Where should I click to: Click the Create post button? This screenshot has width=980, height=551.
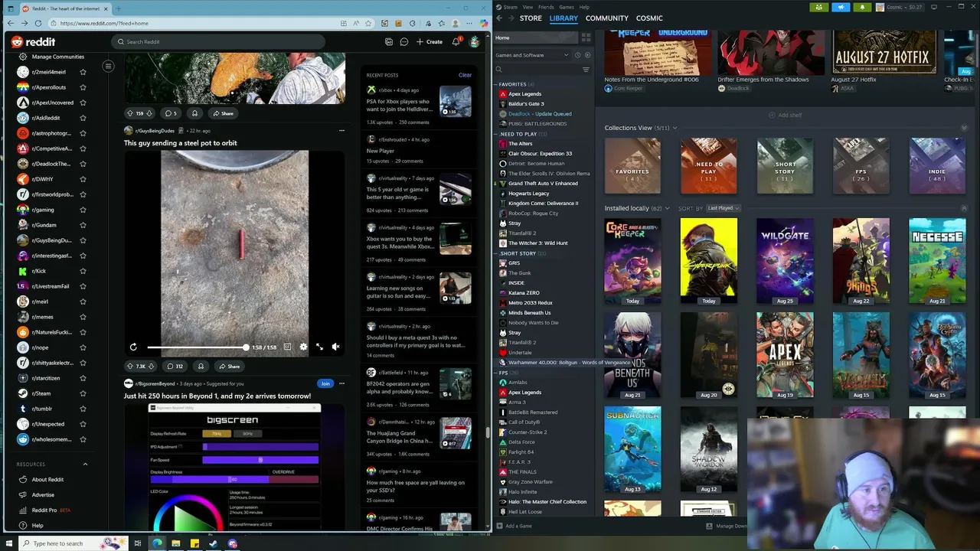pyautogui.click(x=430, y=42)
